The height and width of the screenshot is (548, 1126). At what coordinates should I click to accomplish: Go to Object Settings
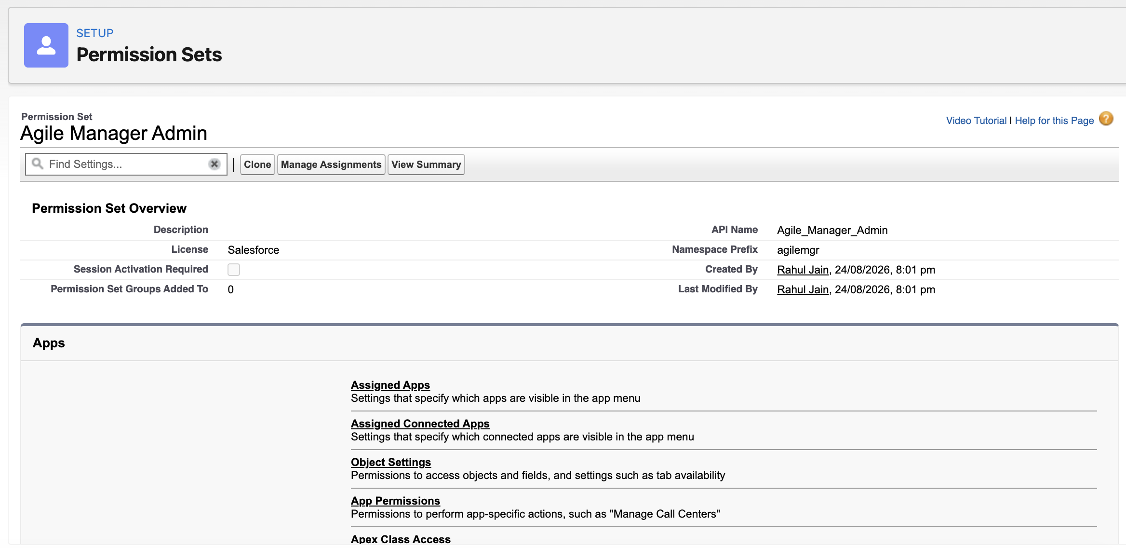pyautogui.click(x=391, y=462)
